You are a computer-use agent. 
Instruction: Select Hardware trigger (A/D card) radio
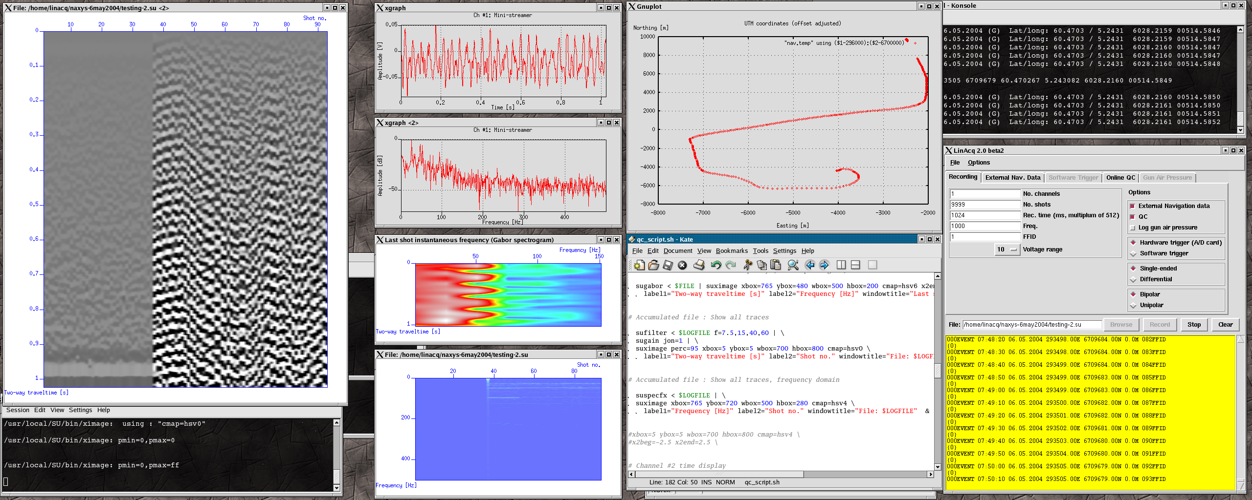tap(1133, 243)
